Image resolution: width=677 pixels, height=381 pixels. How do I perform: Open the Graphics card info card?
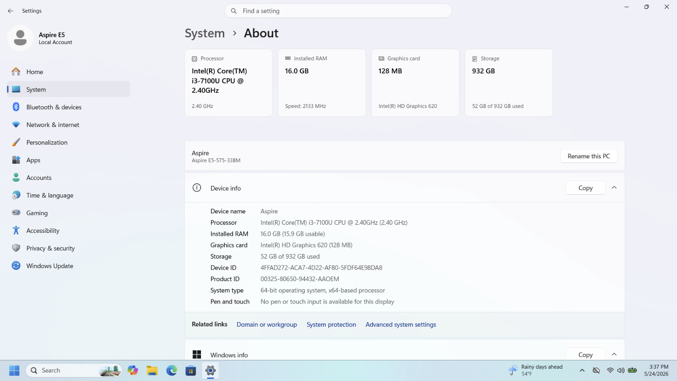tap(416, 83)
